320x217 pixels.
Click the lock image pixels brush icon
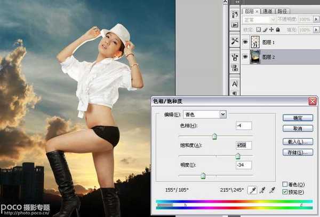click(265, 29)
